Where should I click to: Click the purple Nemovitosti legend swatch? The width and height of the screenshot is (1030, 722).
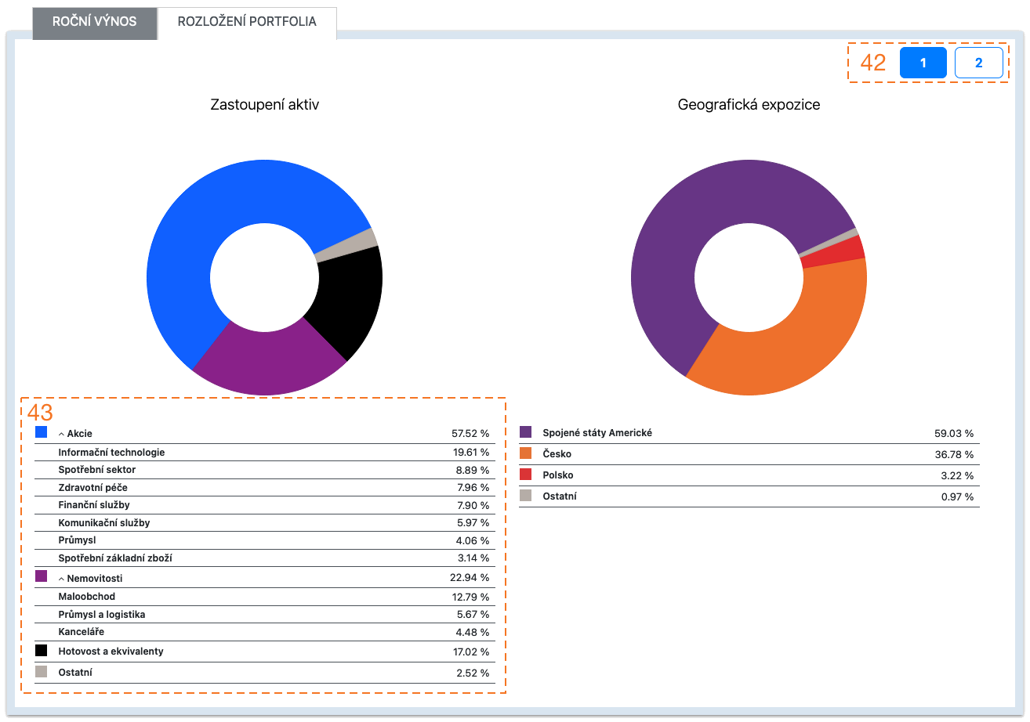point(41,576)
